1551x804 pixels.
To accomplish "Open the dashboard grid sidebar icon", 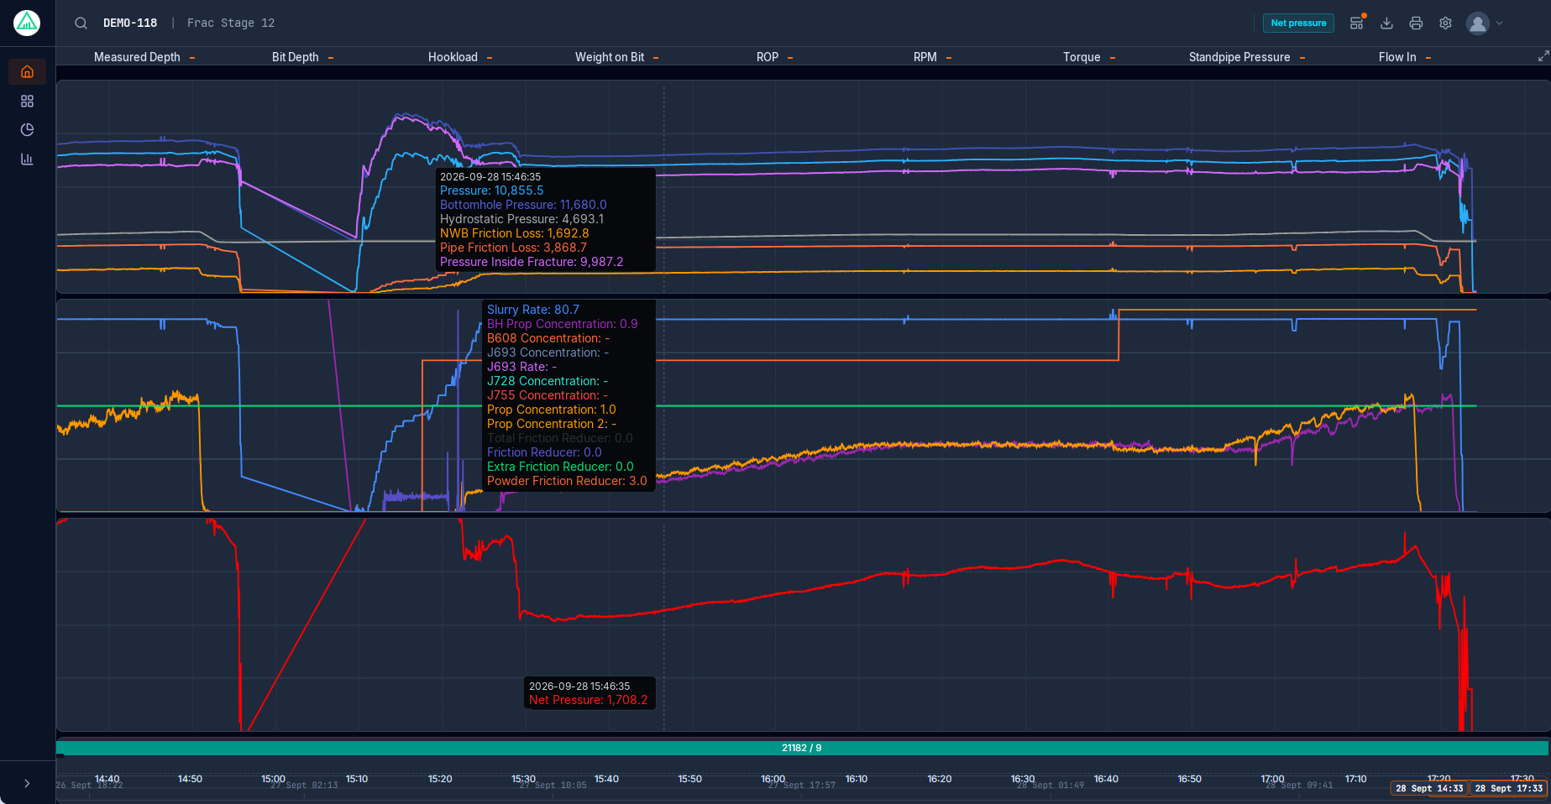I will point(27,101).
